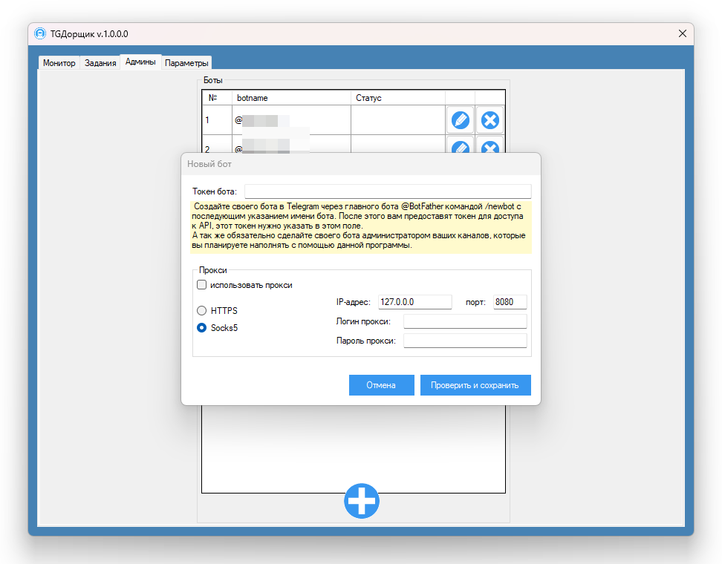The width and height of the screenshot is (722, 564).
Task: Select the Админы tab
Action: point(140,62)
